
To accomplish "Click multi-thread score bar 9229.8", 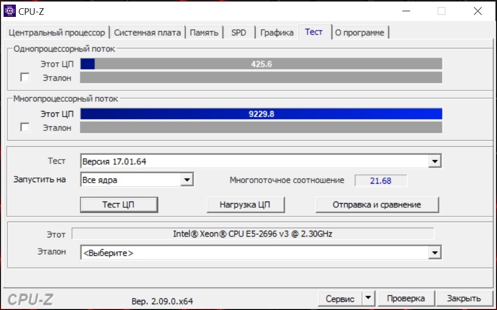I will point(261,114).
